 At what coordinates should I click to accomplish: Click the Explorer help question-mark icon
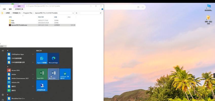pyautogui.click(x=102, y=9)
